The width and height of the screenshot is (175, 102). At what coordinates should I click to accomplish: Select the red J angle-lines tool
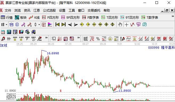[x=141, y=39]
